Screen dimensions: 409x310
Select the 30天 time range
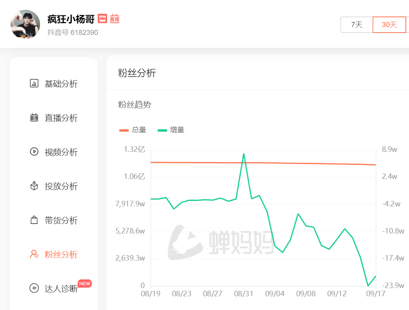point(389,25)
